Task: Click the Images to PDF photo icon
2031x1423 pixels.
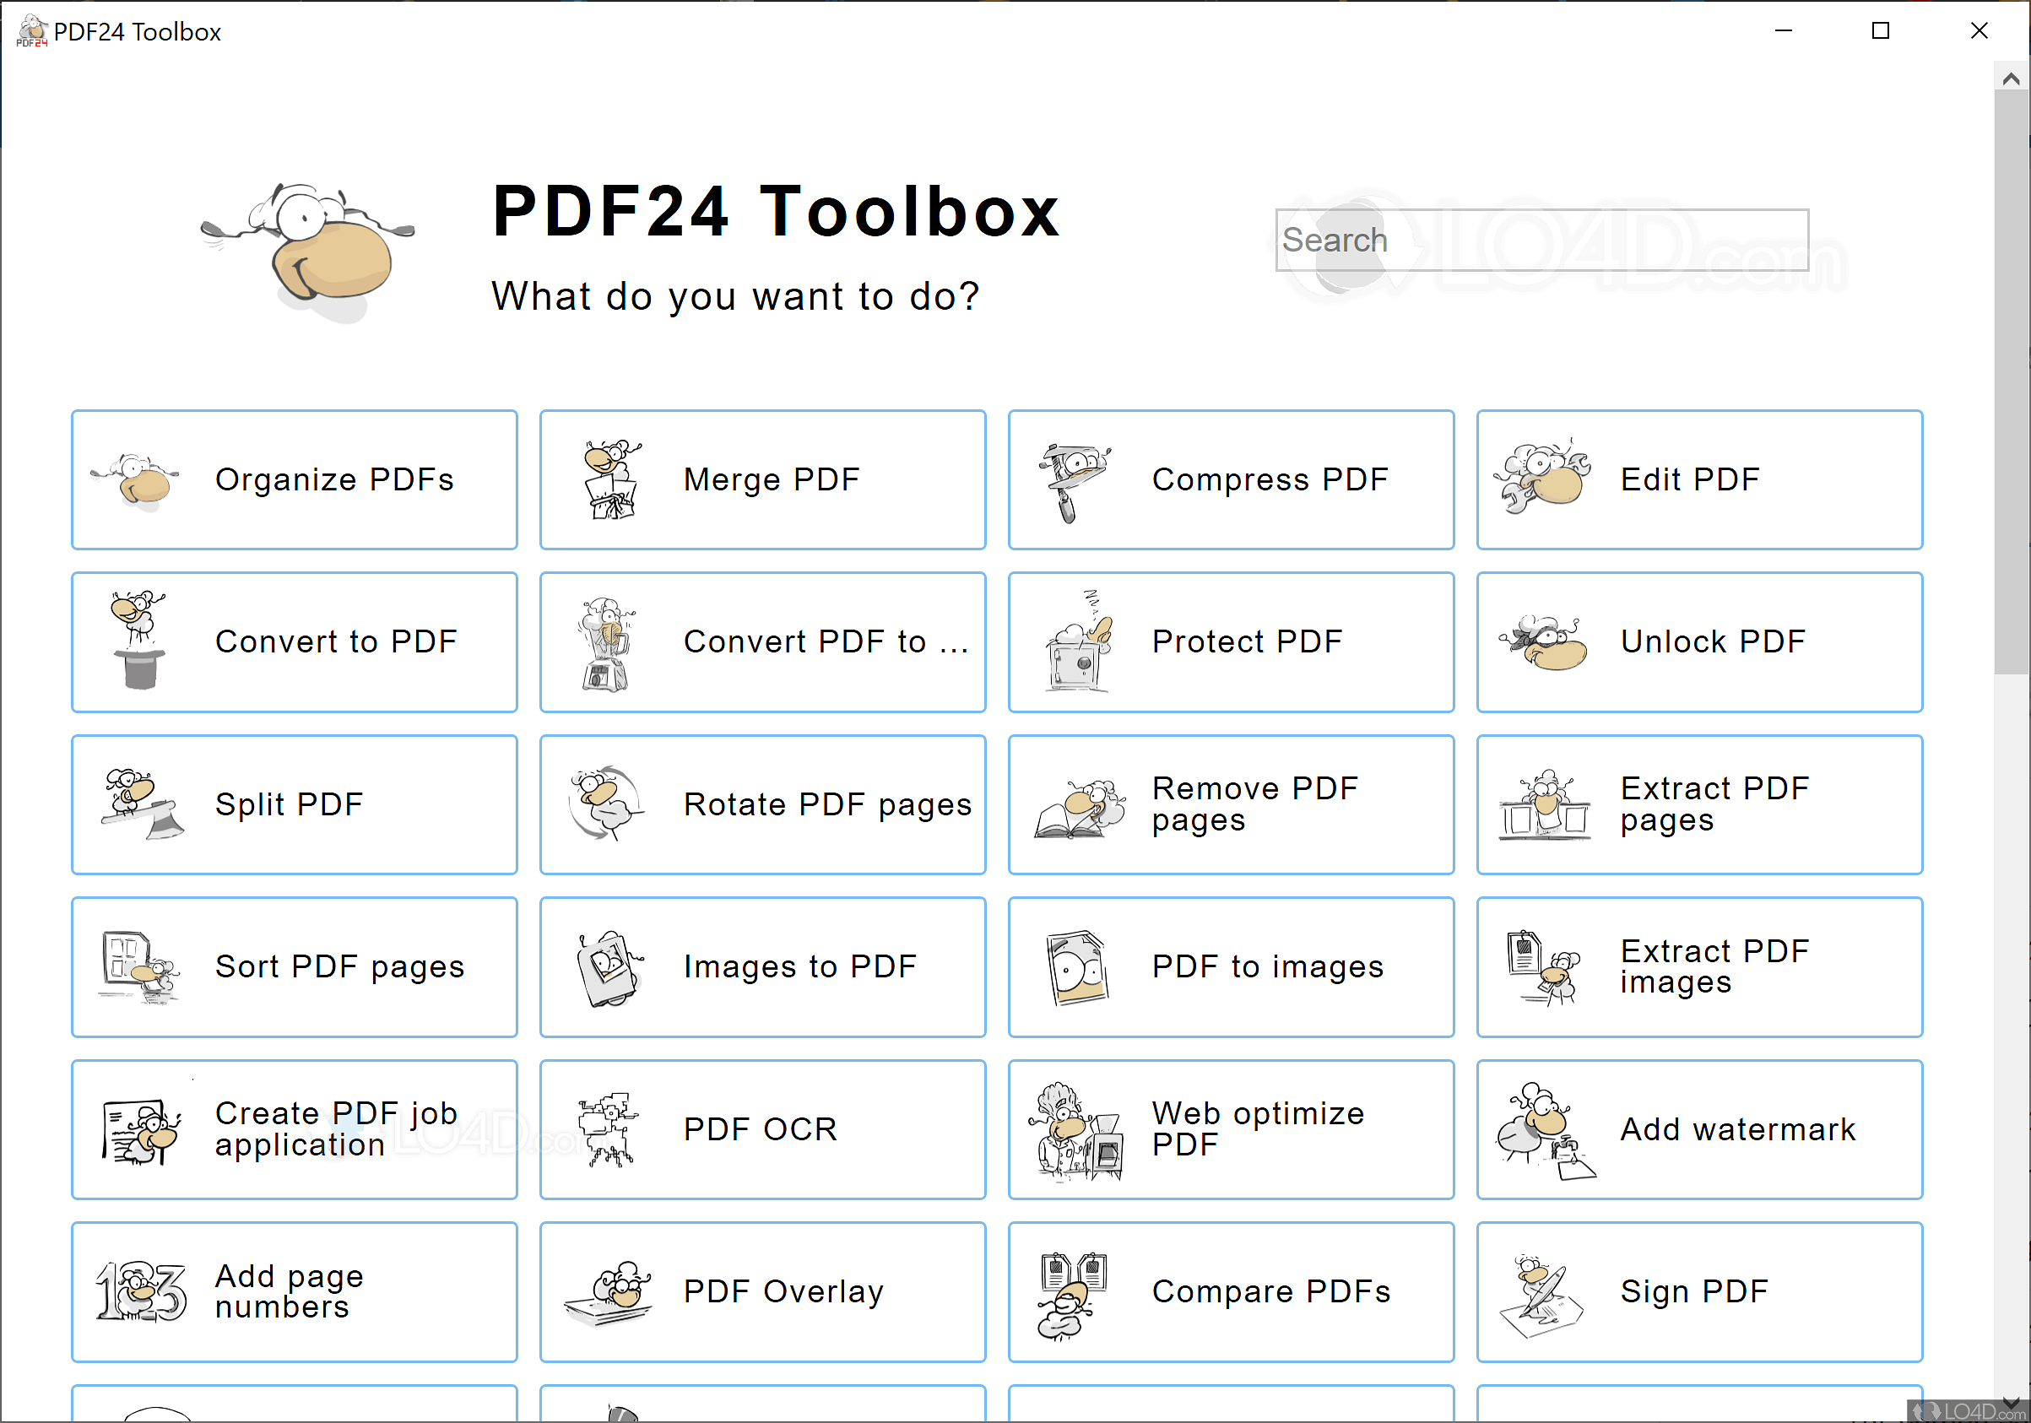Action: point(608,967)
